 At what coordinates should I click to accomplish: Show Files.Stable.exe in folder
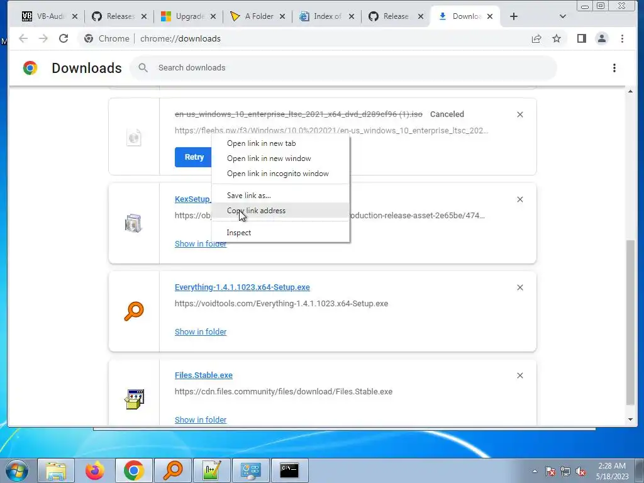click(201, 419)
